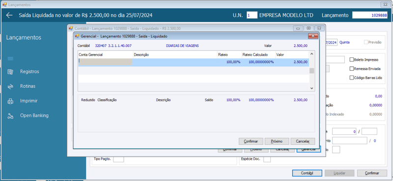Click the DIARIAS DE VIAGENS text
This screenshot has width=393, height=181.
coord(182,46)
